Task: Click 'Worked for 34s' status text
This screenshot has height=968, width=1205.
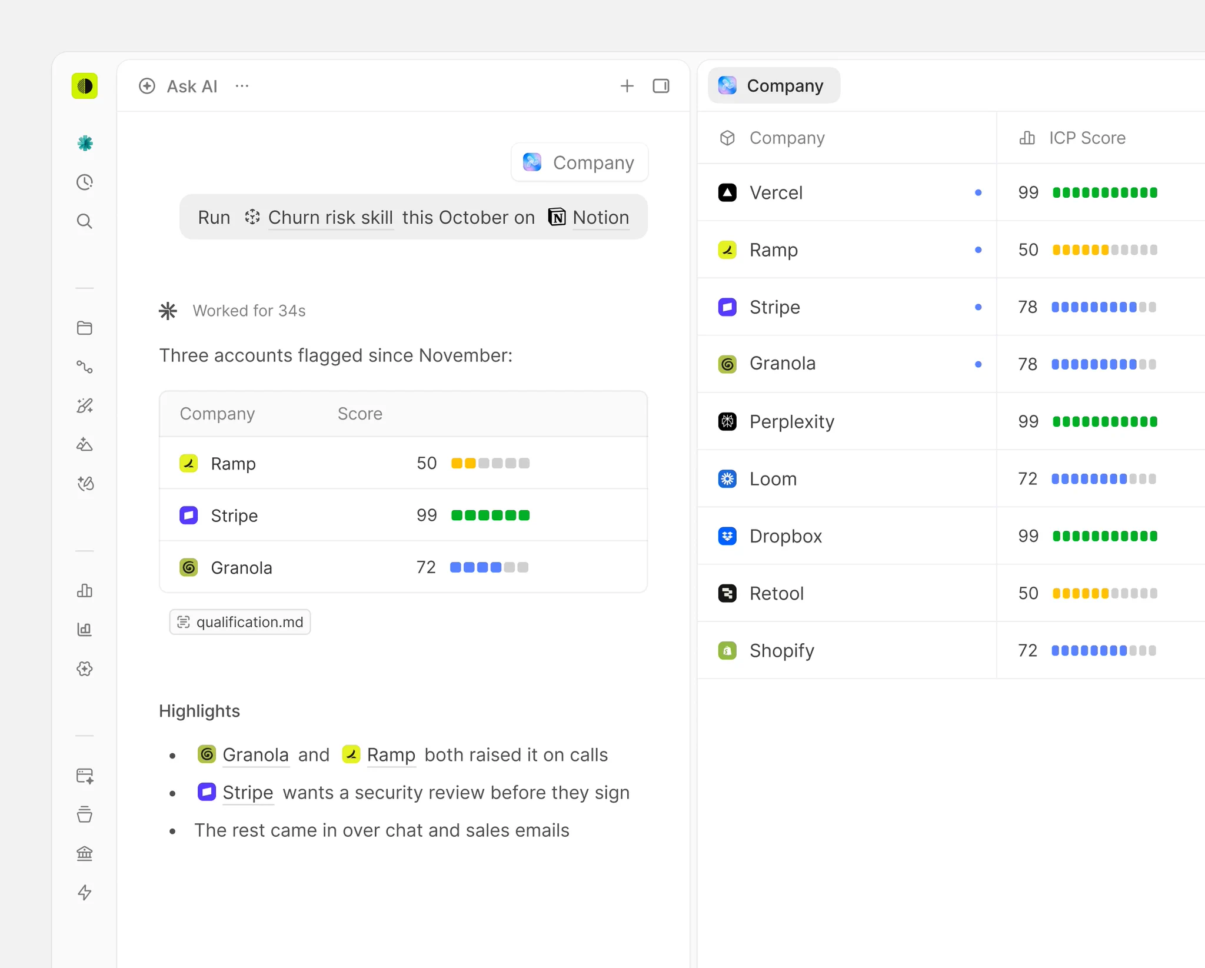Action: [x=249, y=311]
